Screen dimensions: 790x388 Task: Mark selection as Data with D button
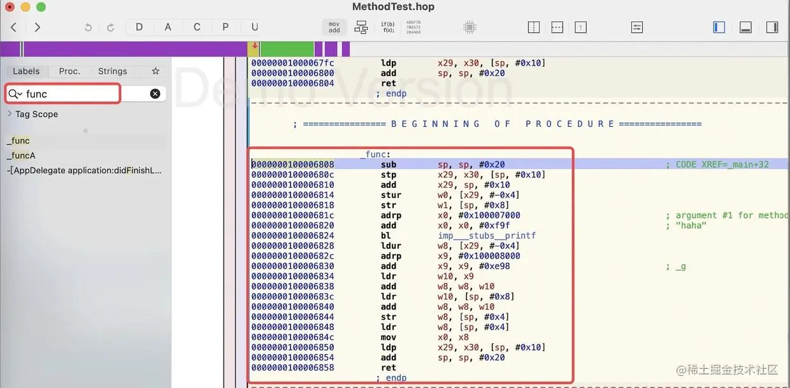click(140, 27)
